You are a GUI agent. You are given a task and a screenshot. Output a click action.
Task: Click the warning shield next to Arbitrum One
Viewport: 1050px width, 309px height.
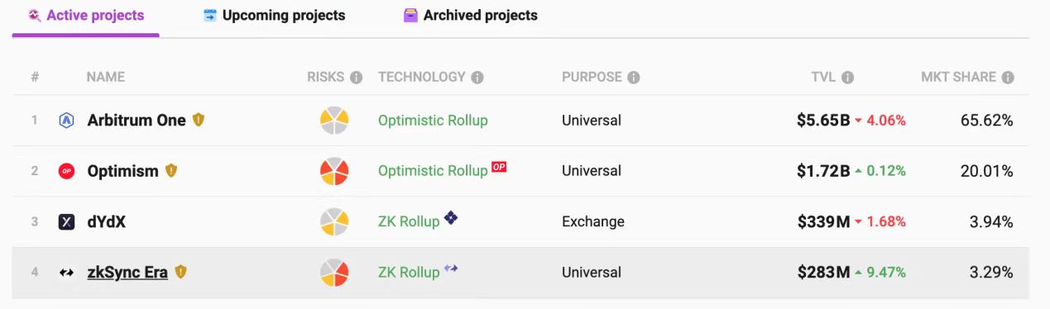click(x=199, y=120)
